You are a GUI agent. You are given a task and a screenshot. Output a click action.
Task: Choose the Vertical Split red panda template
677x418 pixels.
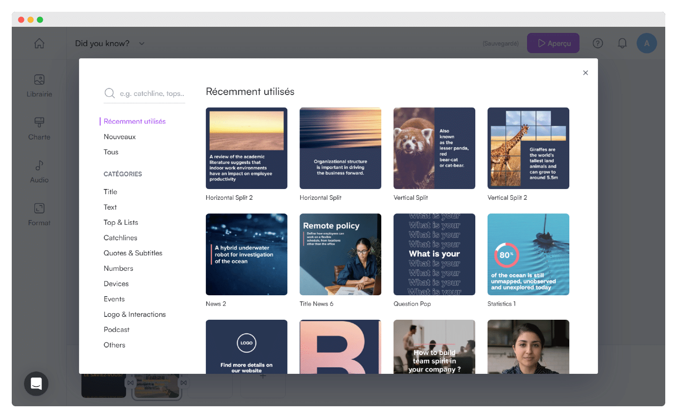434,148
